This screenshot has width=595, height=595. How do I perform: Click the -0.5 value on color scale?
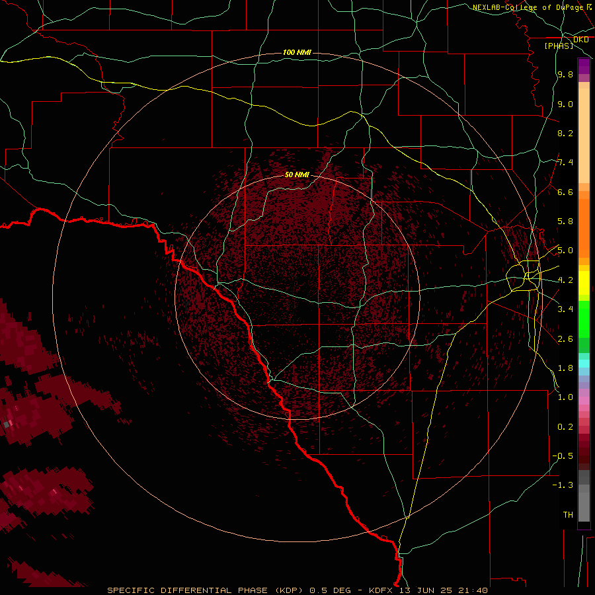[563, 456]
